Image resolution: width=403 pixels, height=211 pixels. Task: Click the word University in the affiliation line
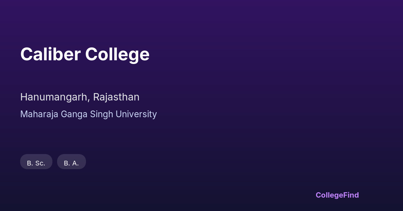[136, 114]
